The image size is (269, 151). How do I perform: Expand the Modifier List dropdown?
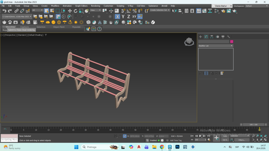click(216, 46)
